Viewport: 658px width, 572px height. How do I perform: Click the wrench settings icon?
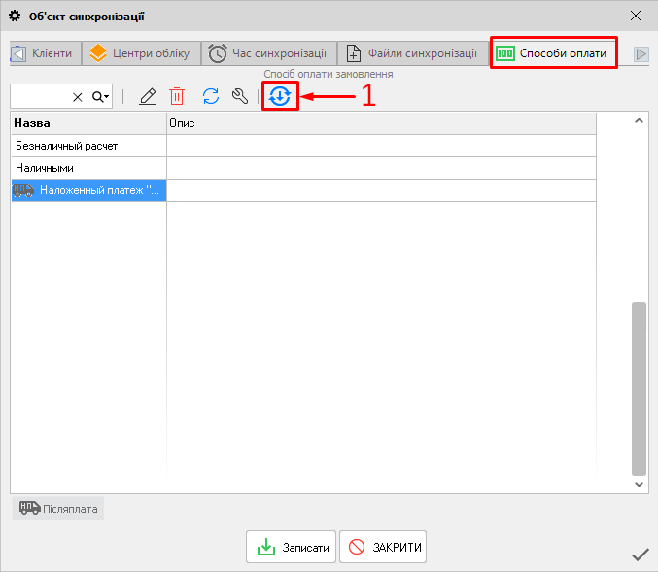coord(240,96)
